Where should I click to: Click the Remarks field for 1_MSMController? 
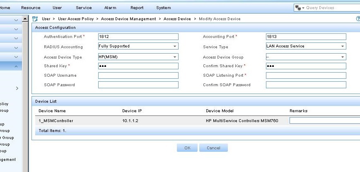324,120
